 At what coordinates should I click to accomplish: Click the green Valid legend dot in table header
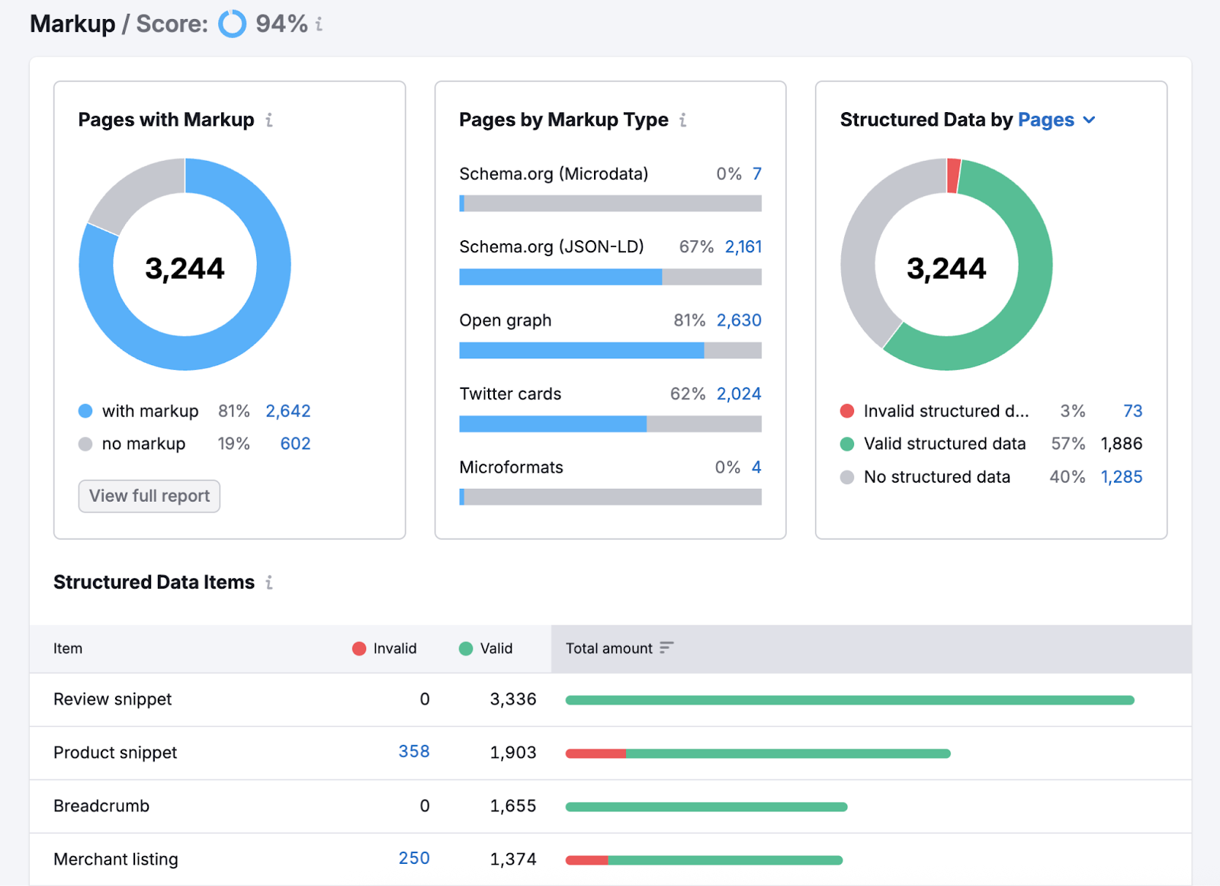[x=464, y=648]
